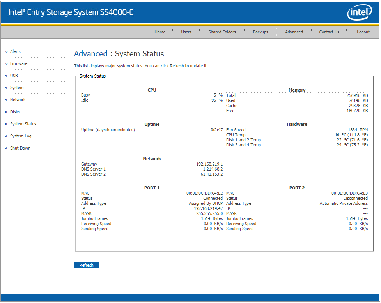381x303 pixels.
Task: Open the Advanced menu
Action: pos(294,32)
